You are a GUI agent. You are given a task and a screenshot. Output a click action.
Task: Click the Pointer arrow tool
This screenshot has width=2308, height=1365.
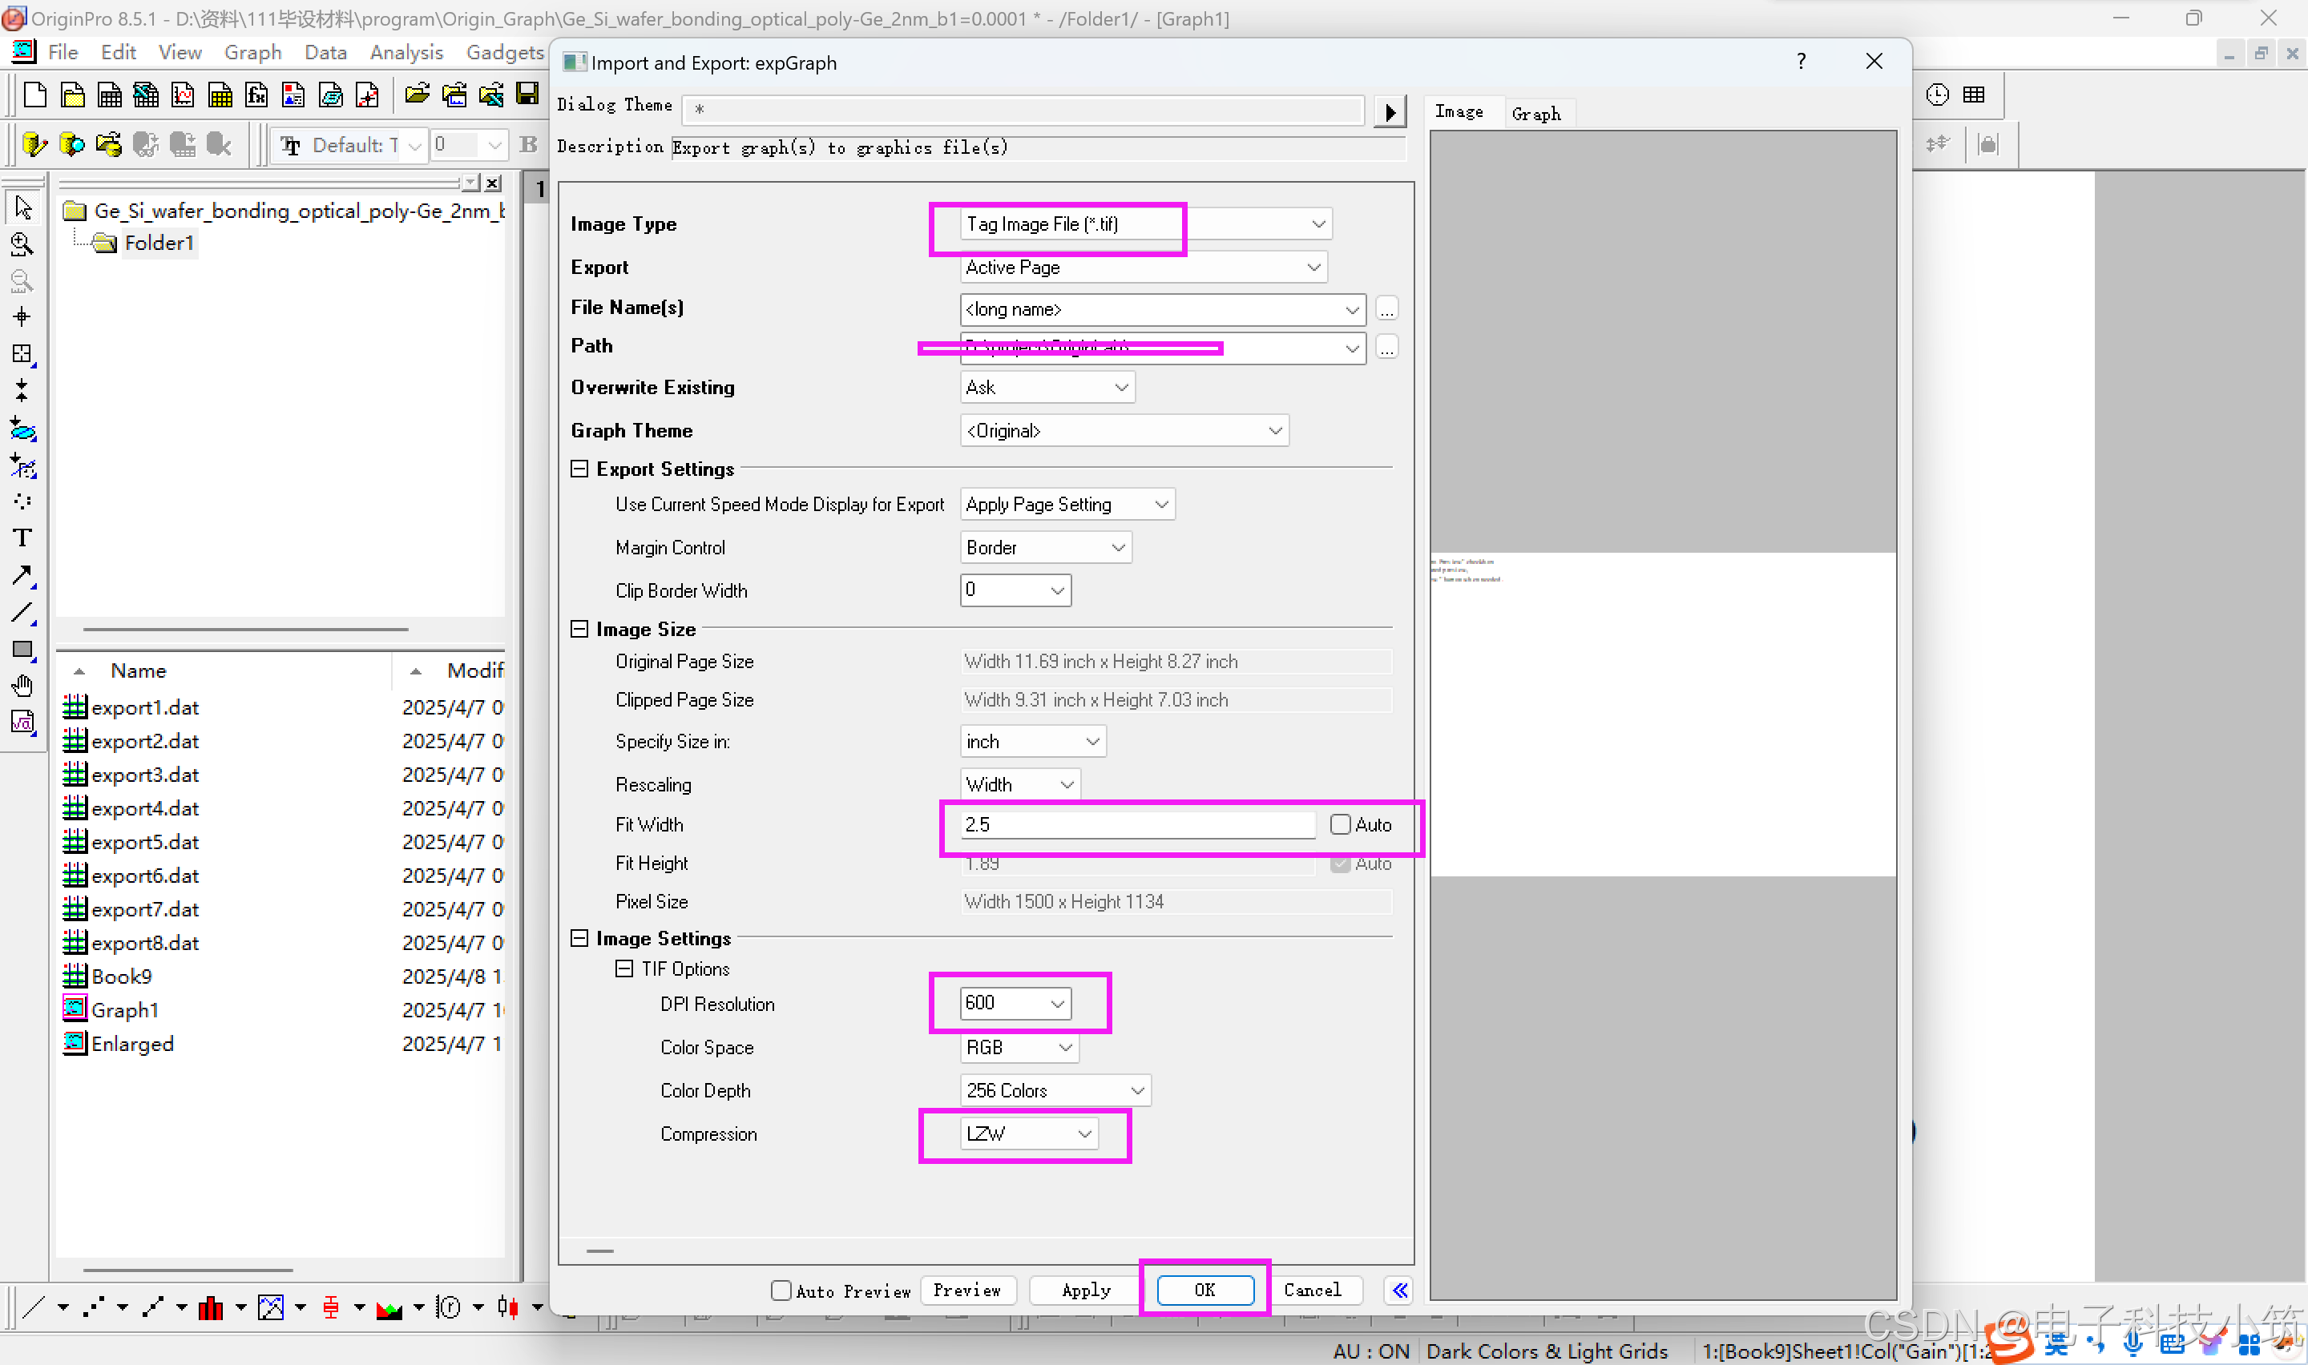tap(22, 207)
